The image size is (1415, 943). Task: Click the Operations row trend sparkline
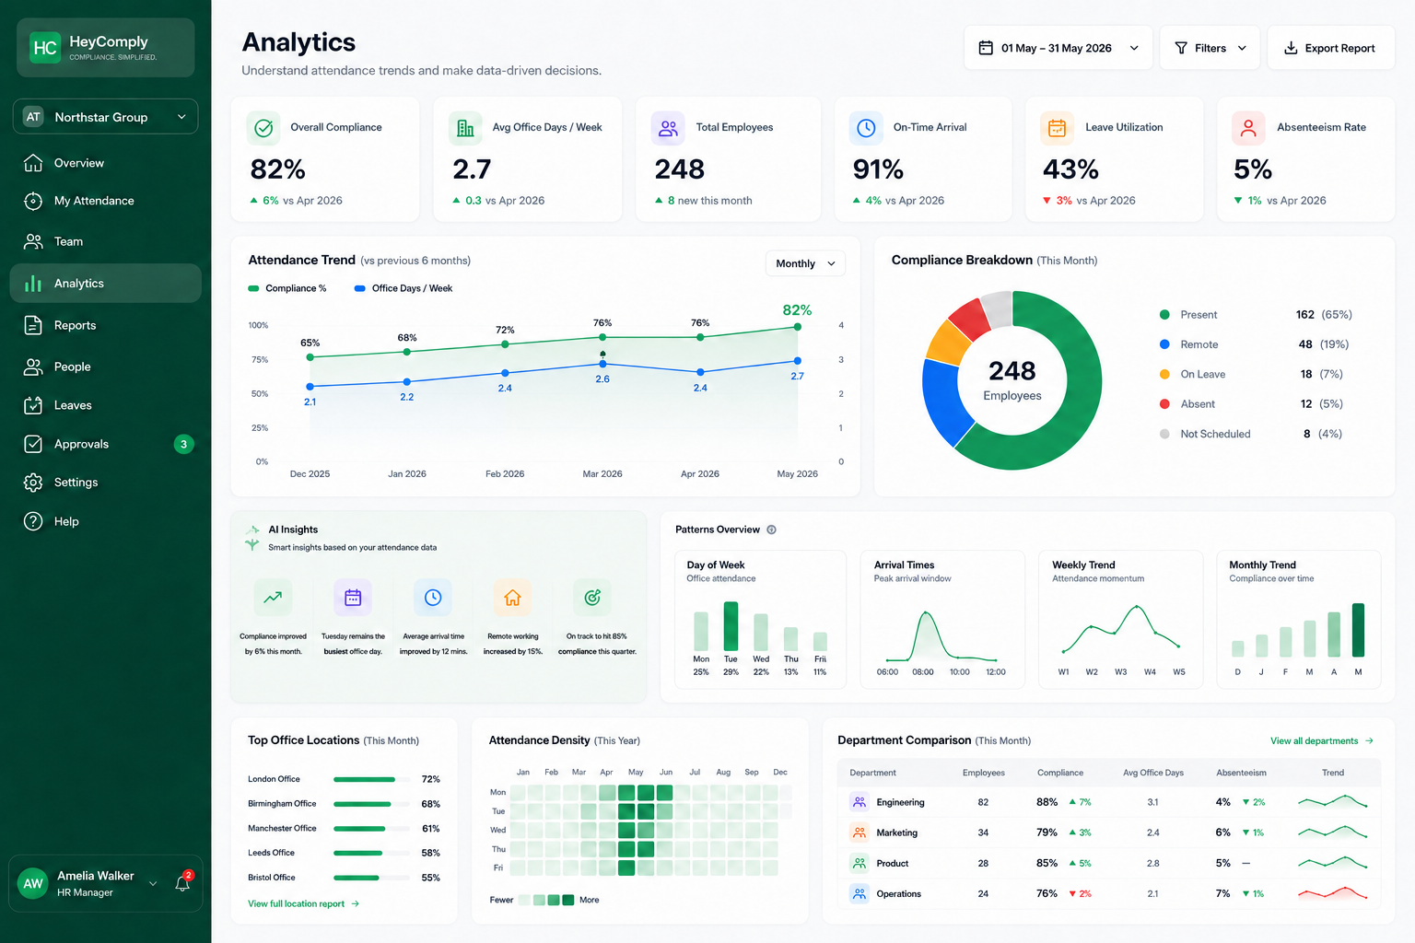point(1332,893)
